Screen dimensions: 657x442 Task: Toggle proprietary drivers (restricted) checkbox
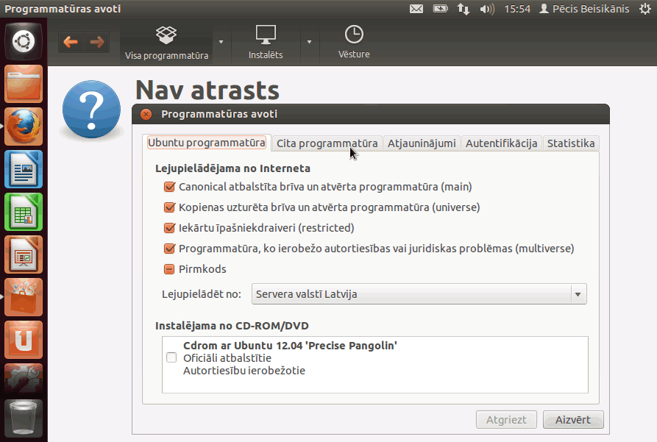click(x=169, y=228)
